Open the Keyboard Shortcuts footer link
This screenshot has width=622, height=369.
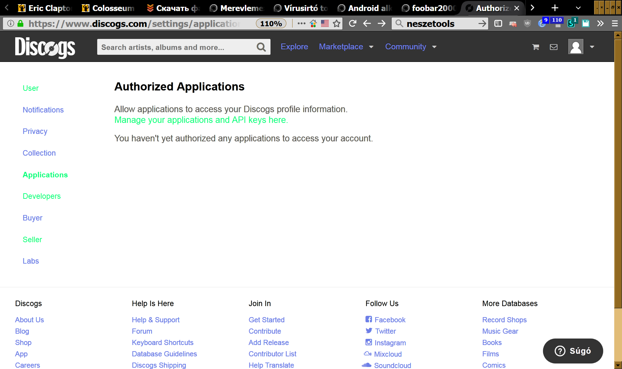coord(163,342)
